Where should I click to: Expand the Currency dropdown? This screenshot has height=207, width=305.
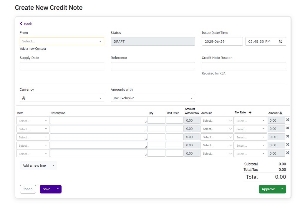pos(62,98)
